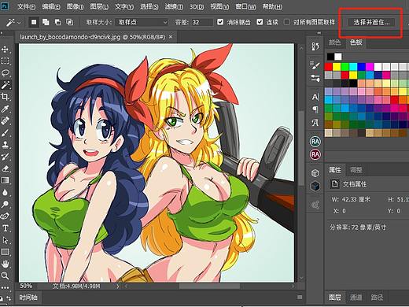Select the Magic Wand tool in toolbox

6,84
